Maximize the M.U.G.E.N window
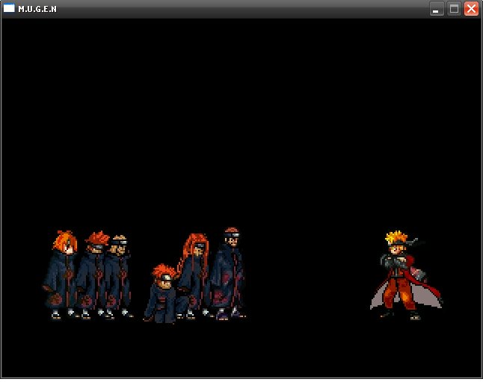Image resolution: width=483 pixels, height=382 pixels. (x=454, y=9)
